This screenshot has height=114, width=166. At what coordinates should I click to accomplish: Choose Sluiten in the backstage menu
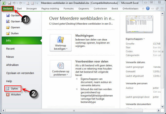pos(12,33)
